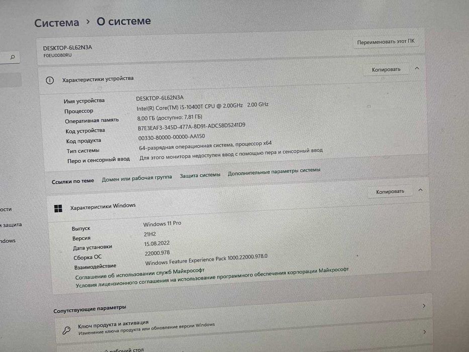
Task: Open Microsoft services agreement link
Action: 140,274
